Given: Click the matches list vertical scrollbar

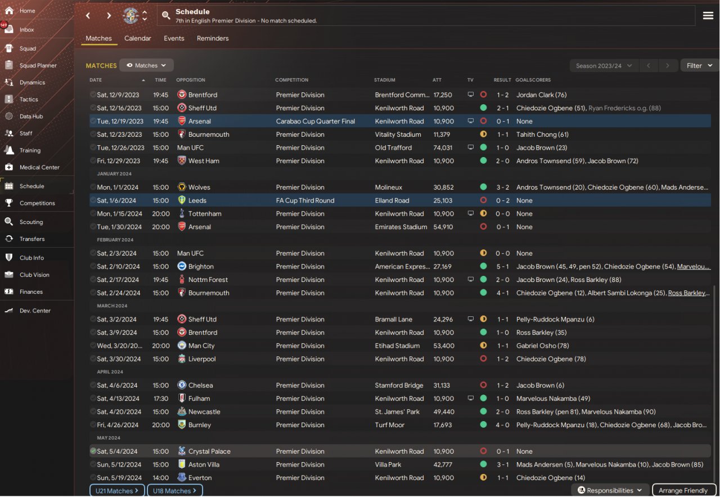Looking at the screenshot, I should [715, 383].
